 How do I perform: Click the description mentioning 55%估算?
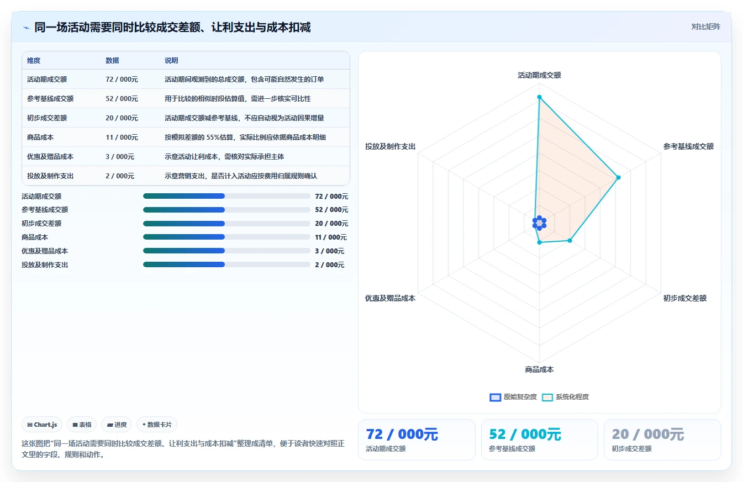(x=245, y=137)
